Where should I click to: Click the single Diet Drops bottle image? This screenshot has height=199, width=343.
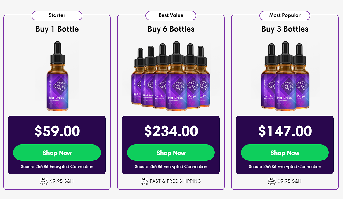pyautogui.click(x=57, y=76)
